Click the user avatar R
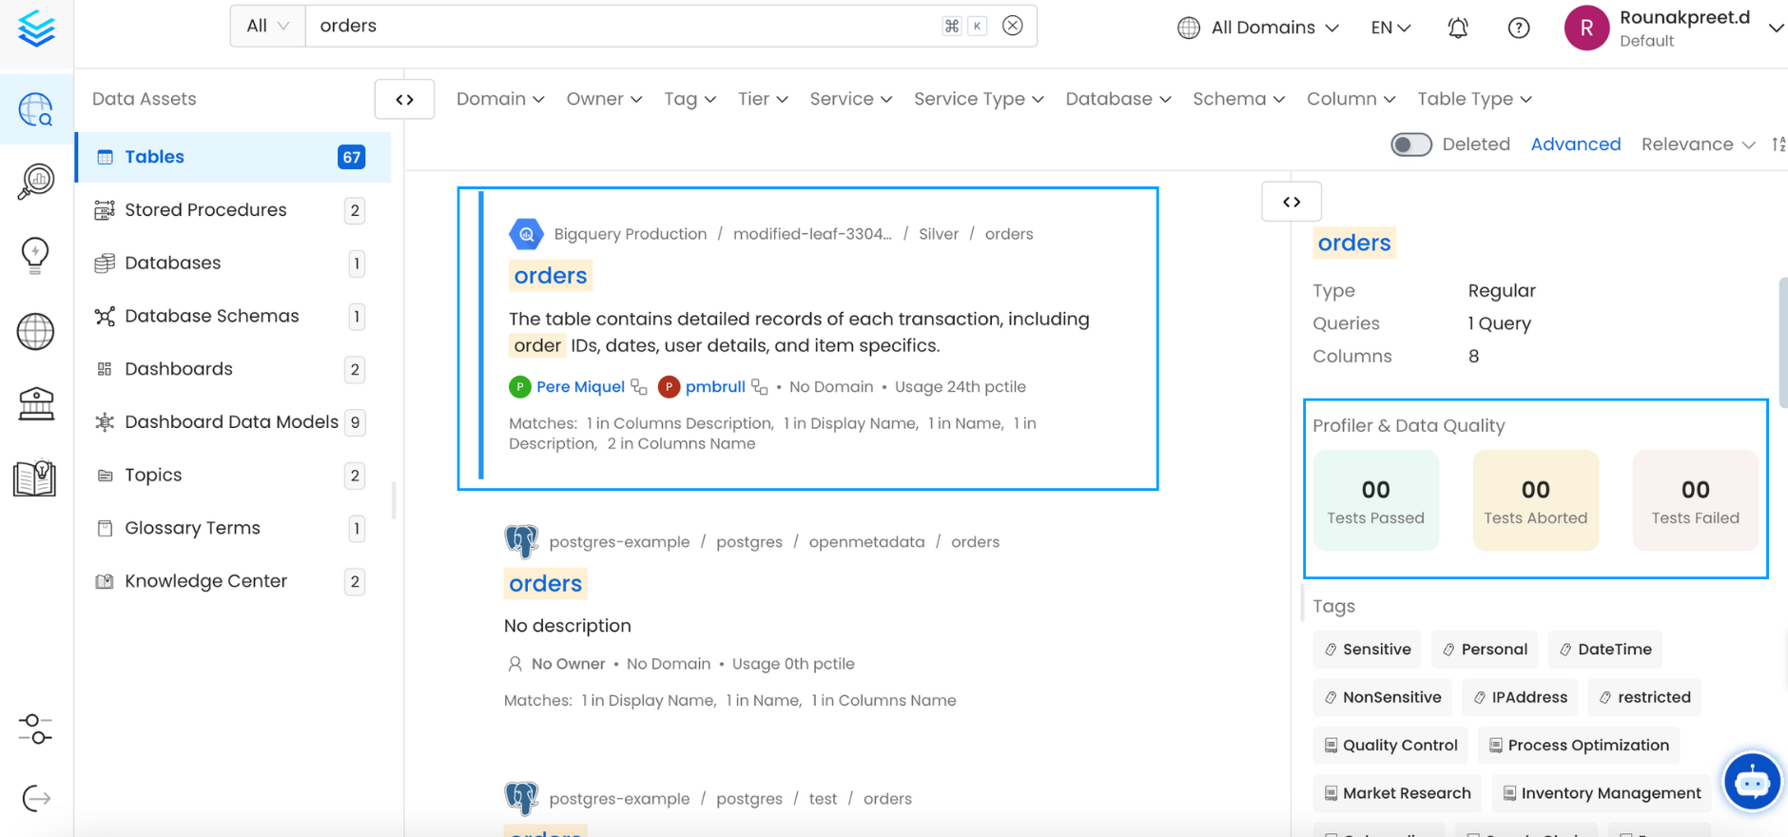 pyautogui.click(x=1586, y=28)
